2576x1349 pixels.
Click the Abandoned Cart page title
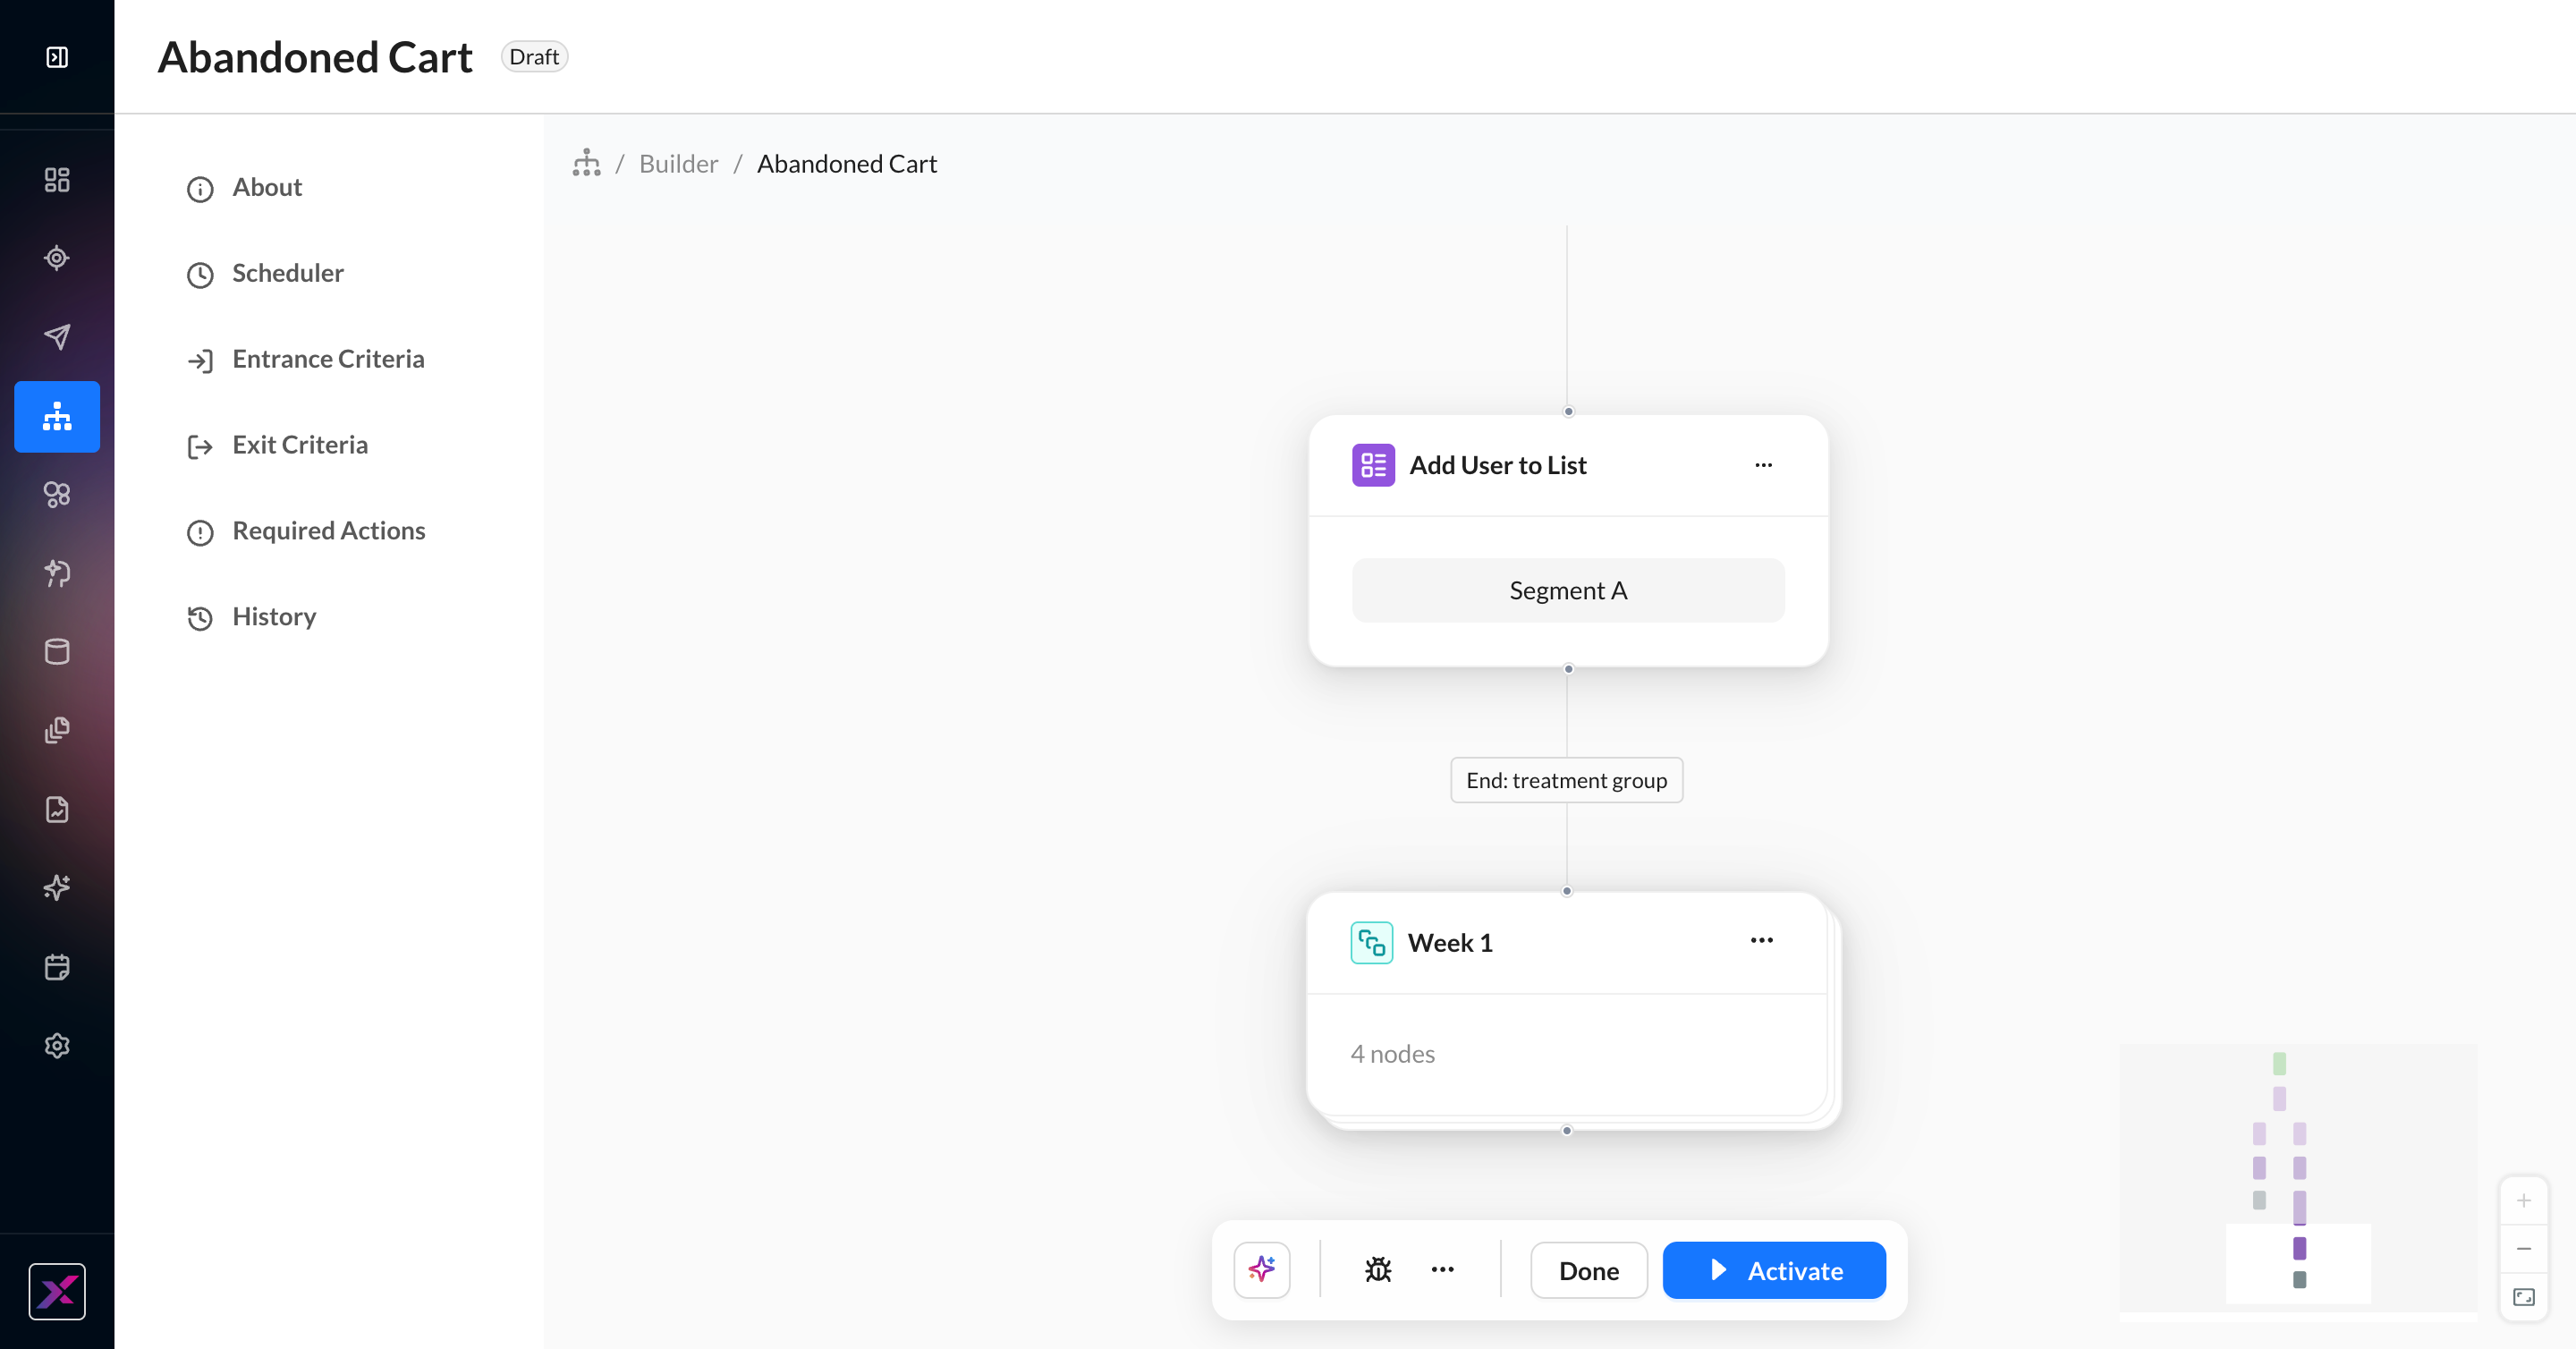[315, 57]
